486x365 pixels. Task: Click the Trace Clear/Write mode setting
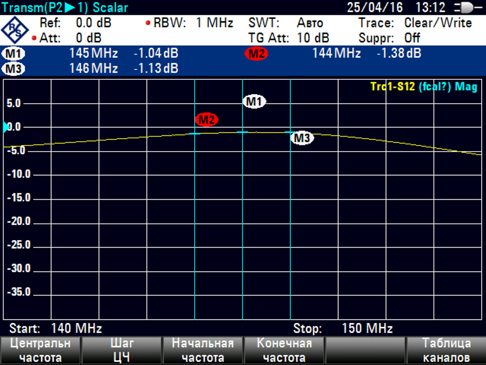tap(415, 23)
